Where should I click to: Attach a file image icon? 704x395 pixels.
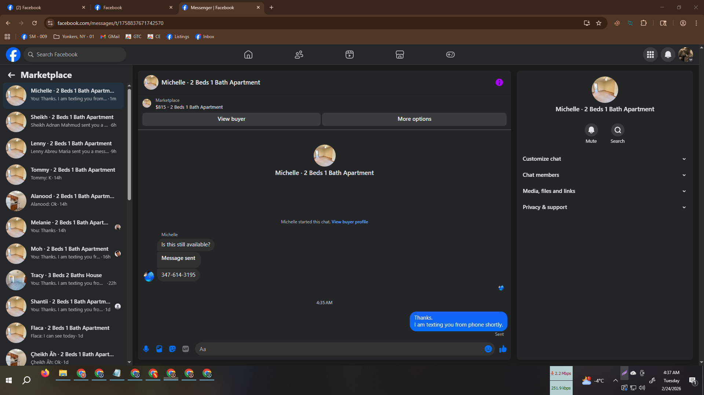click(x=159, y=349)
